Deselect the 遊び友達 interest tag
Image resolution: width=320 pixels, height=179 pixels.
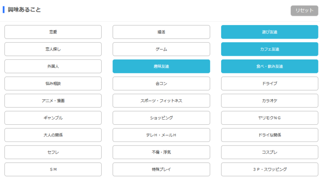[270, 32]
